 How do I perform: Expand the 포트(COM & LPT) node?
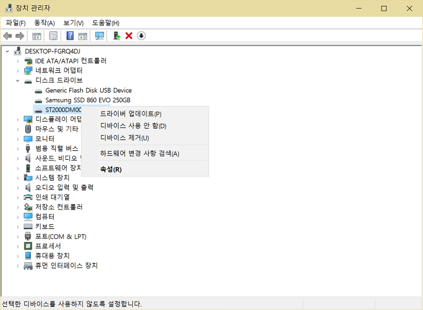click(x=18, y=237)
